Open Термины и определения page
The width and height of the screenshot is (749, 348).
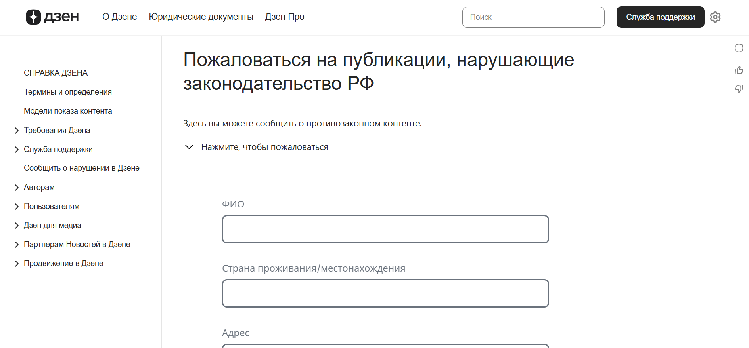point(68,92)
